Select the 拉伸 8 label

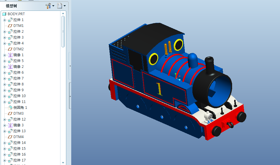pos(18,84)
